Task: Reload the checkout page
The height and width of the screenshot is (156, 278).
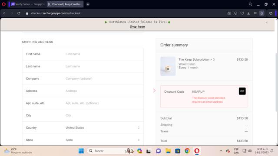Action: [19, 13]
